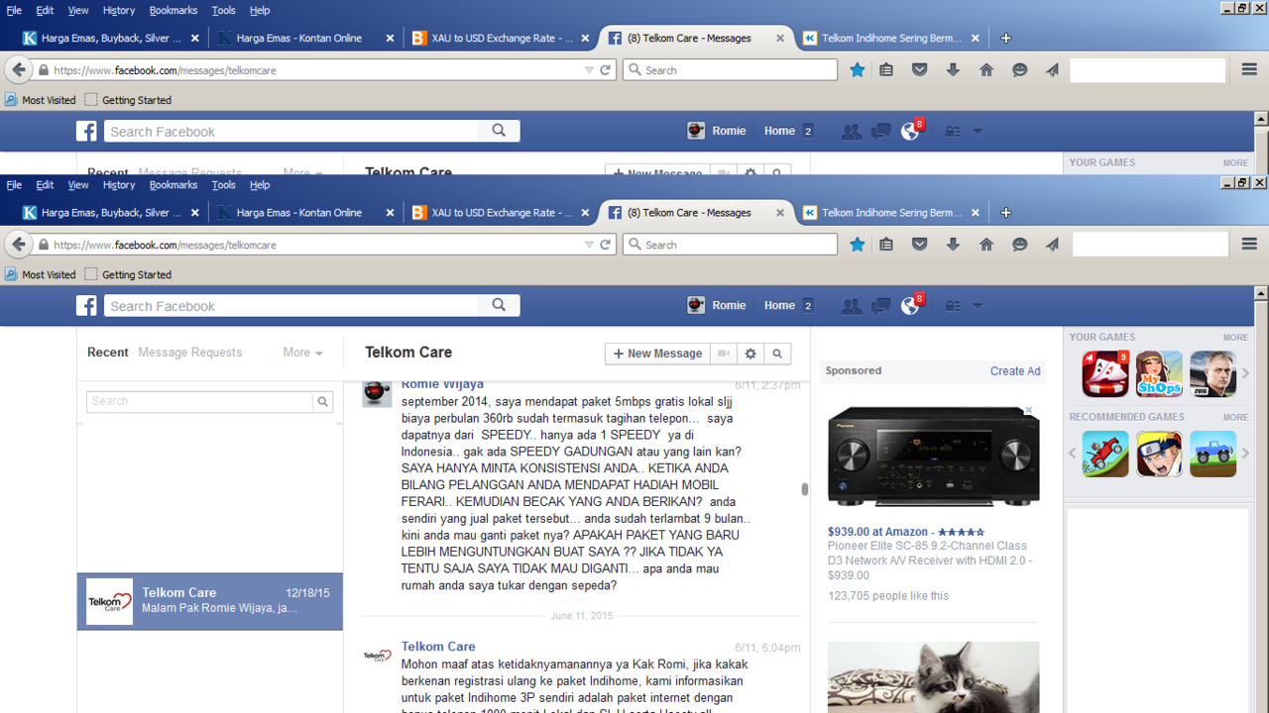This screenshot has width=1269, height=713.
Task: Open Getting Started bookmark in front window
Action: [x=128, y=274]
